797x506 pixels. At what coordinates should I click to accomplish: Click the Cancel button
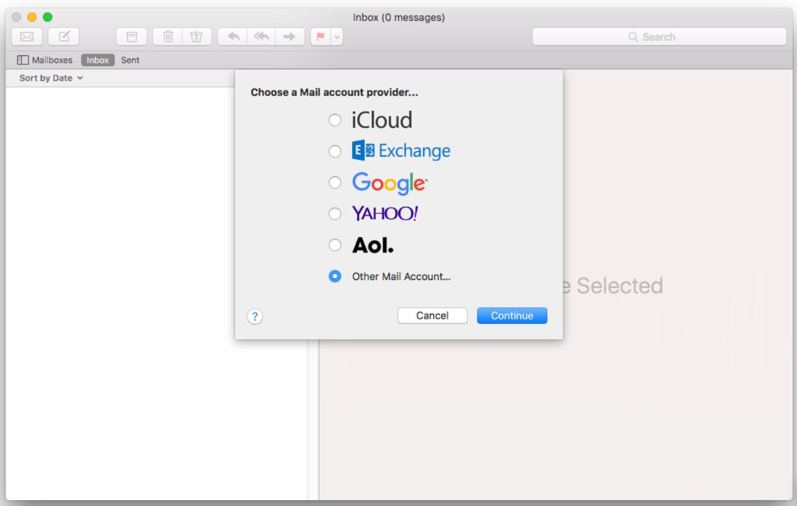[x=433, y=316]
